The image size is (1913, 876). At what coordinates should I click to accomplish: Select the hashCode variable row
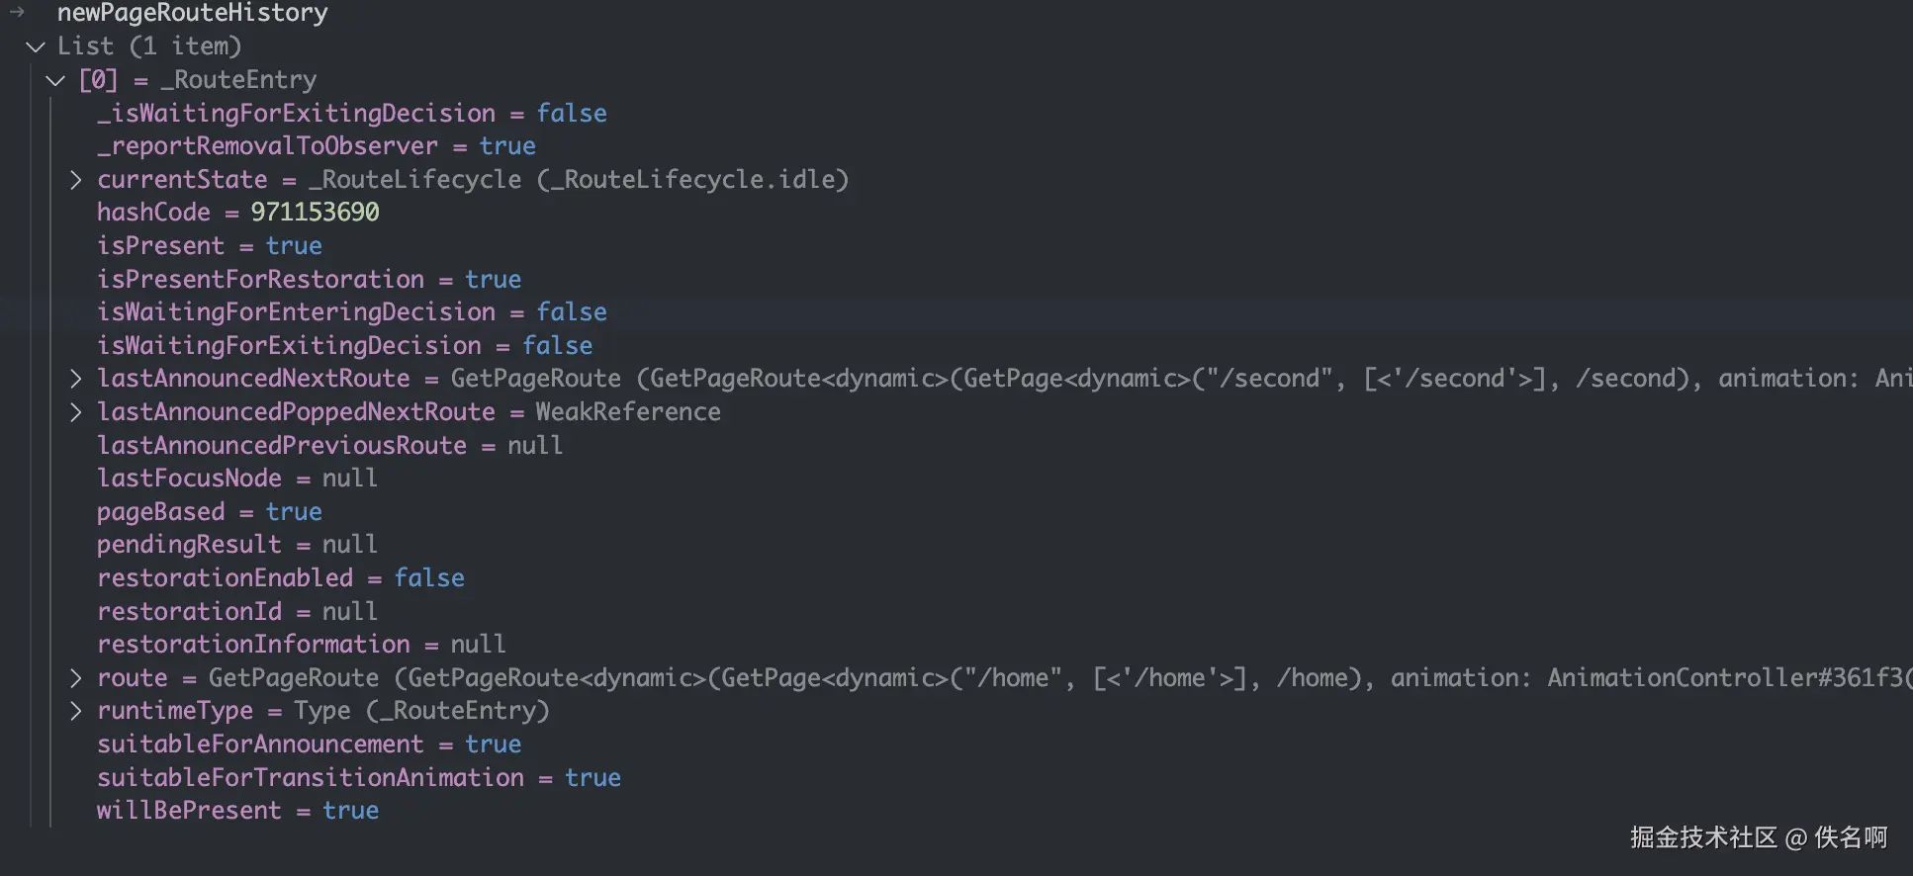tap(153, 213)
